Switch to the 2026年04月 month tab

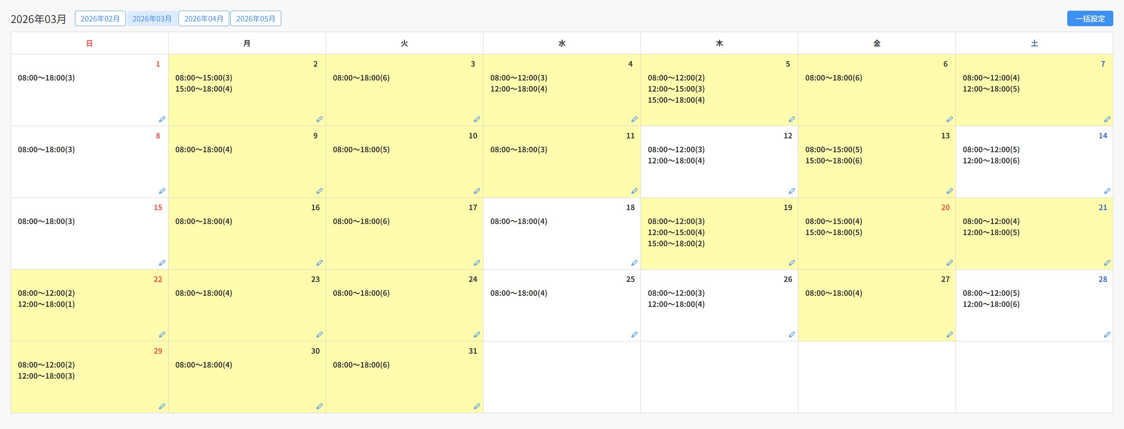204,19
